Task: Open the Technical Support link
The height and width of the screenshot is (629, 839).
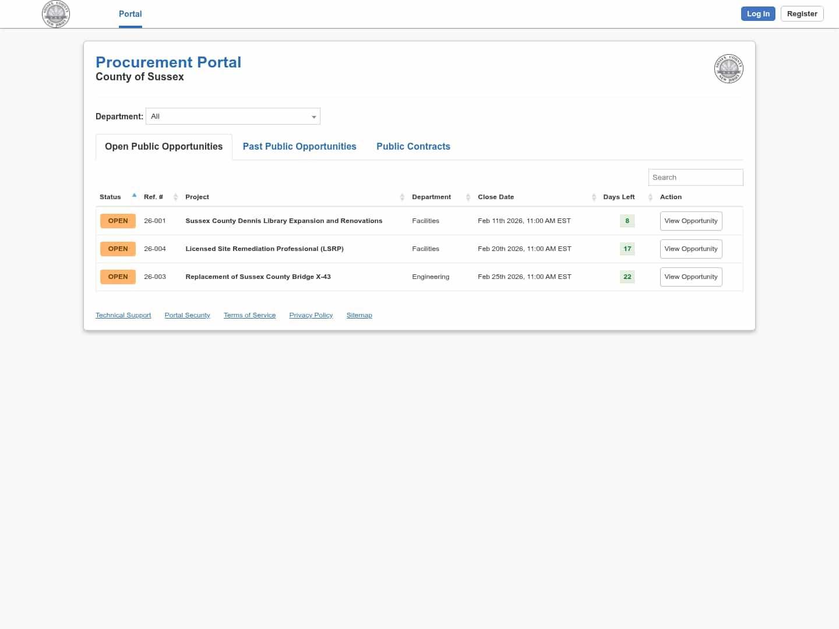Action: (x=123, y=315)
